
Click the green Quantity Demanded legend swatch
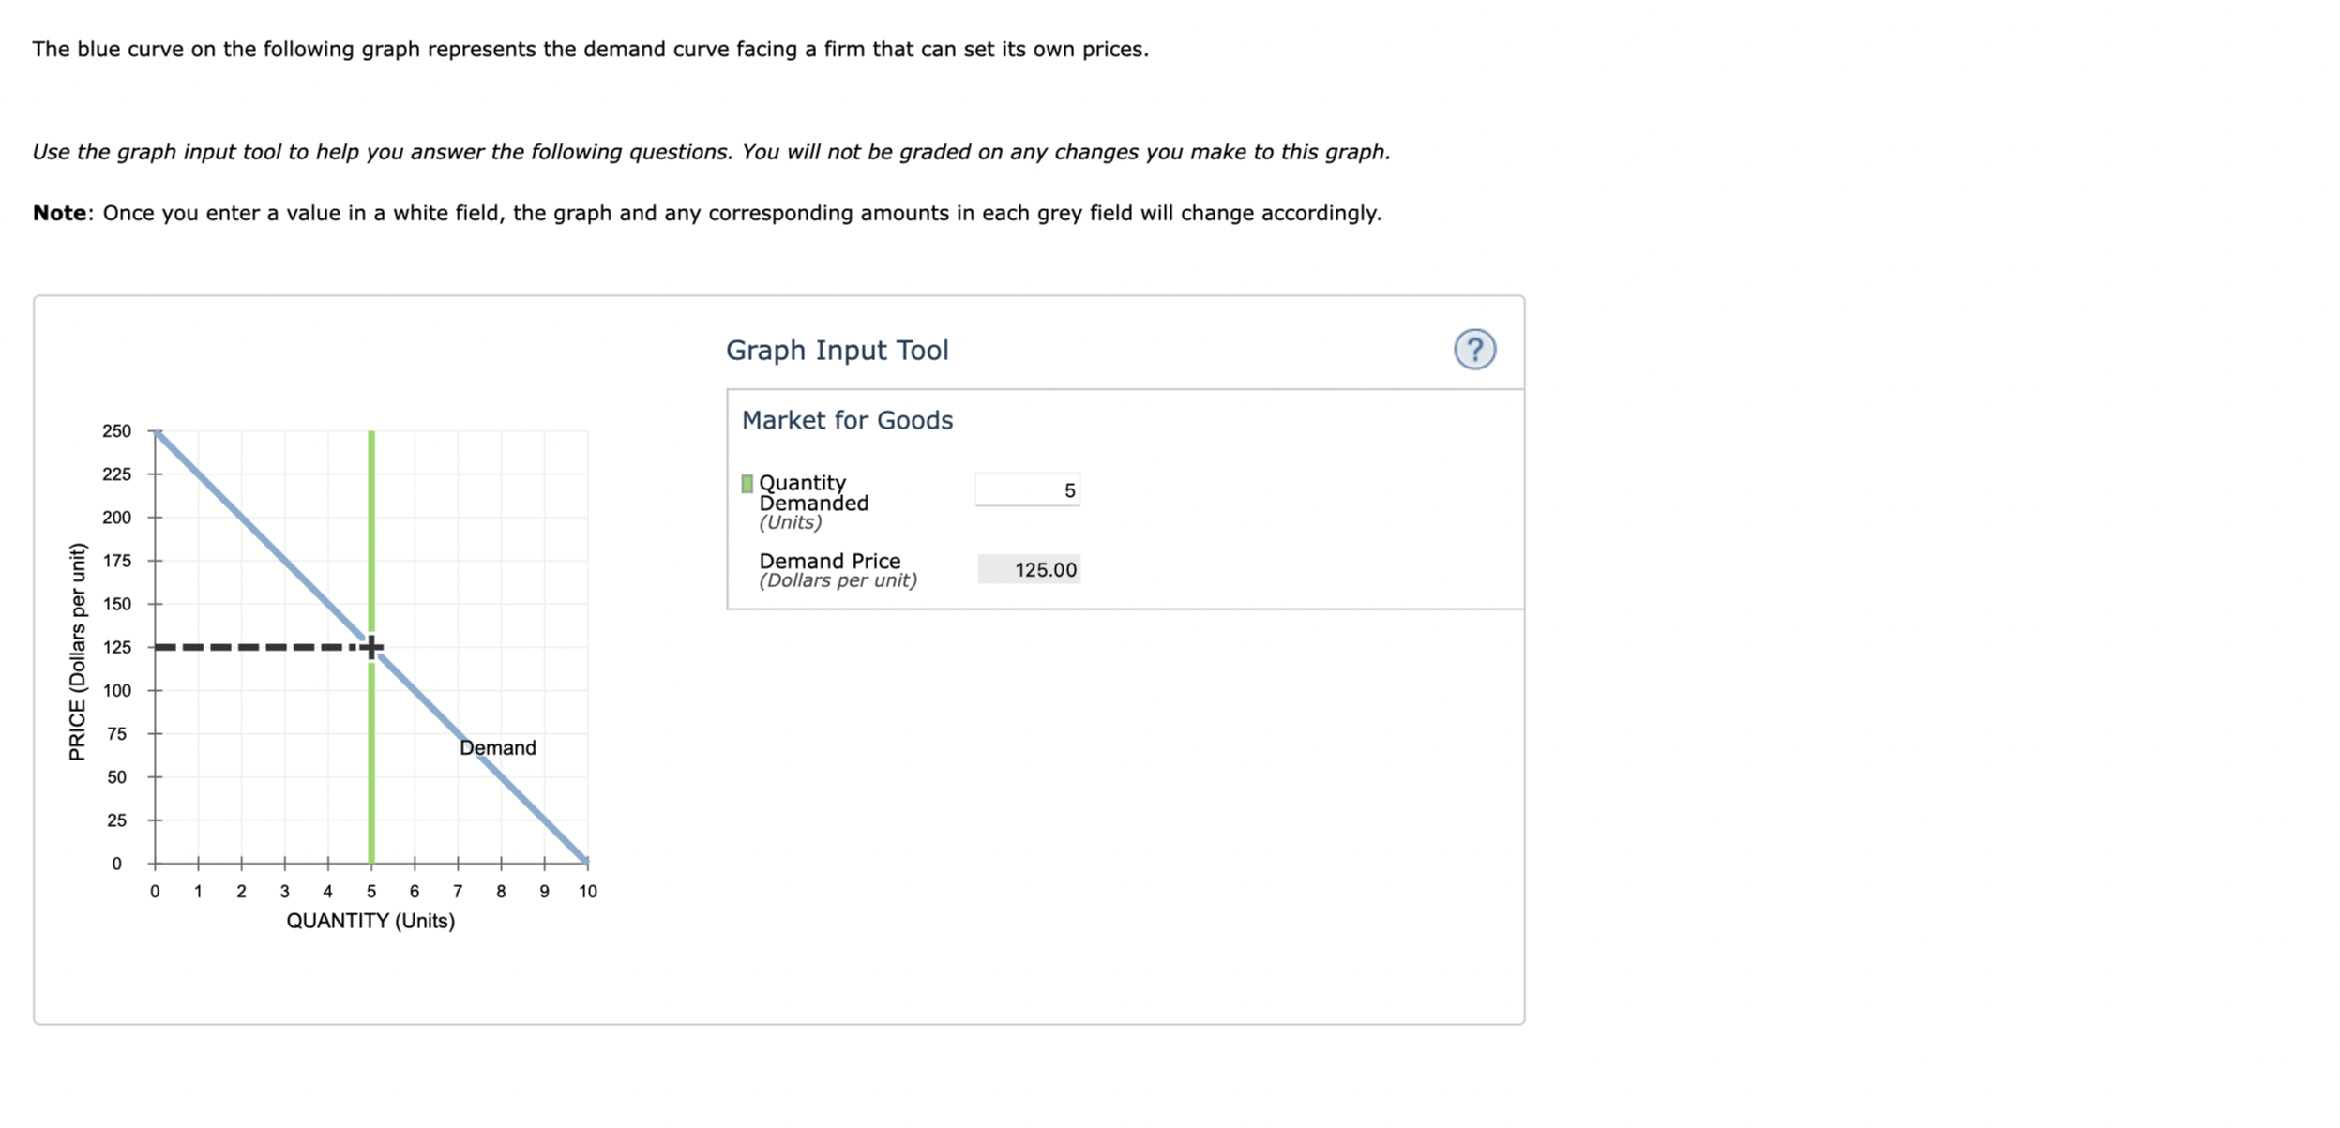click(747, 484)
